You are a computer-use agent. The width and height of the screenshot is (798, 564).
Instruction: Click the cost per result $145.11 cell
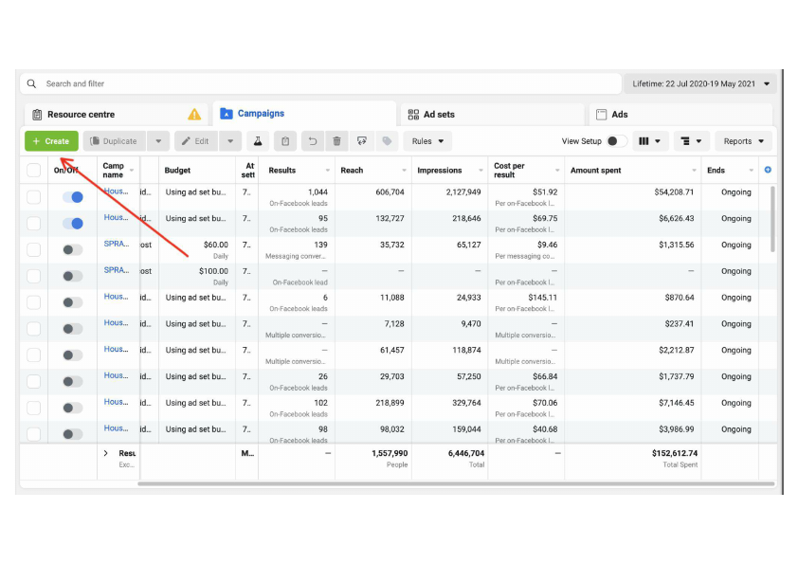pos(542,298)
